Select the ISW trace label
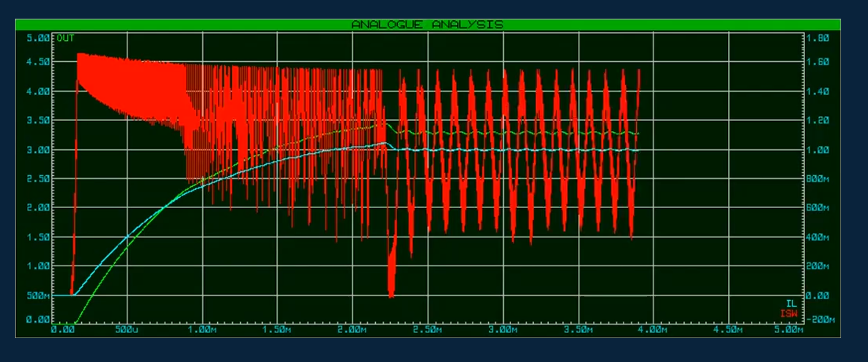 pyautogui.click(x=789, y=313)
